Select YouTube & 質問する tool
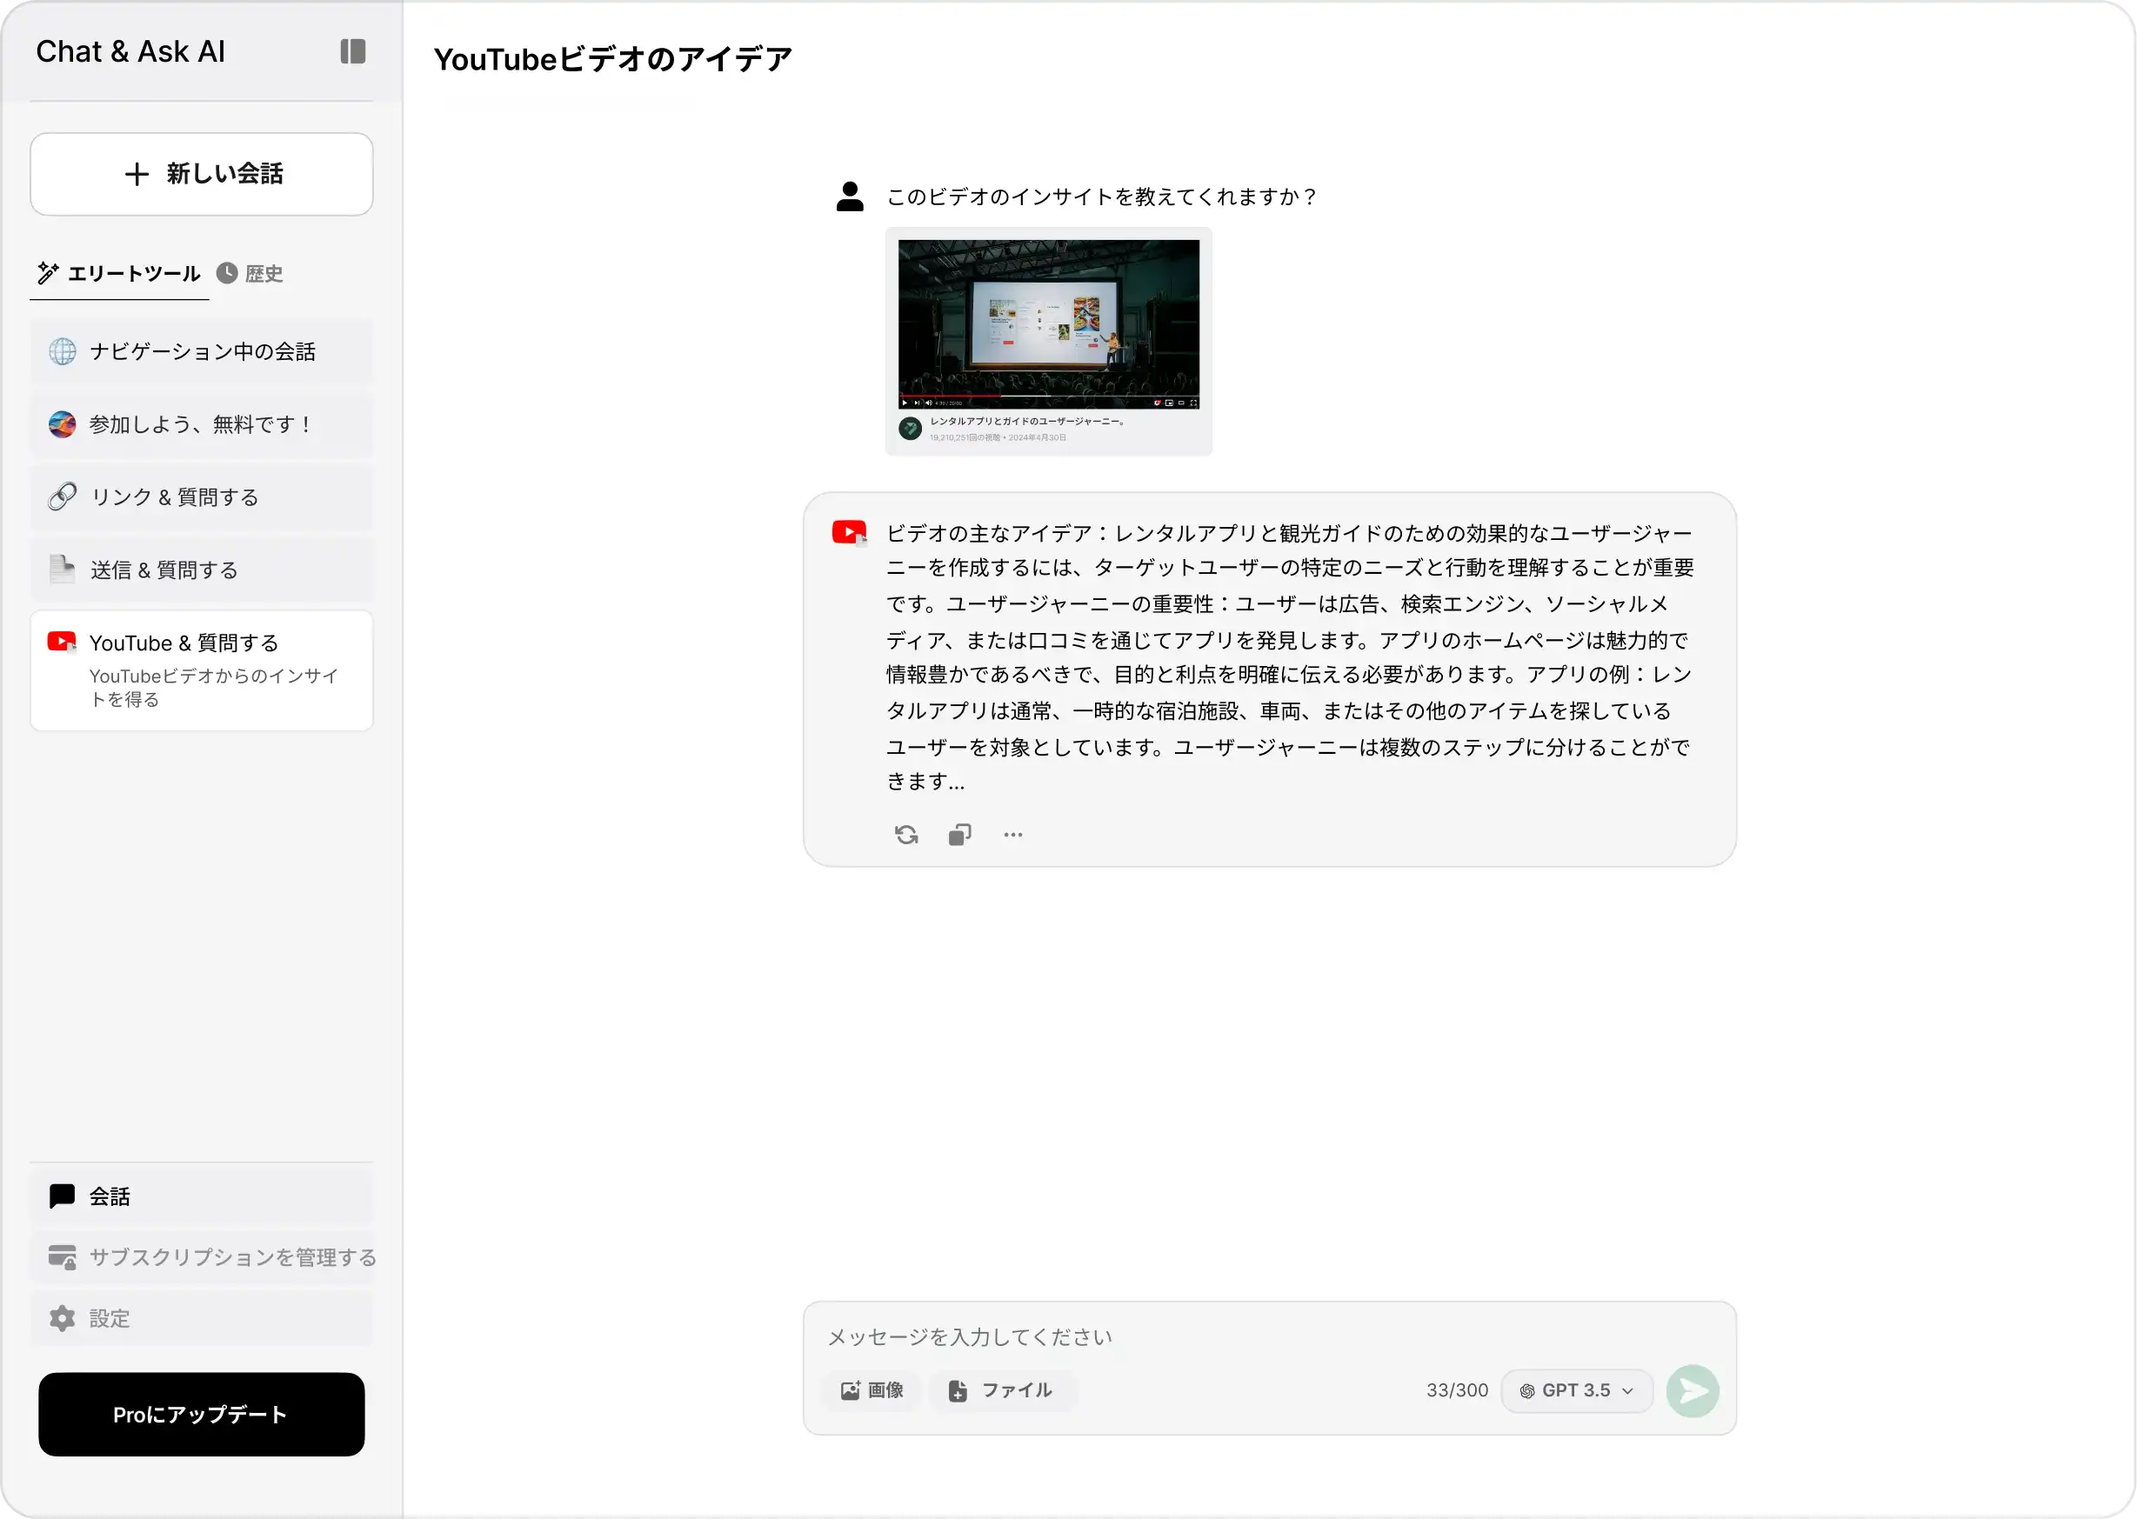The image size is (2137, 1519). (x=201, y=670)
